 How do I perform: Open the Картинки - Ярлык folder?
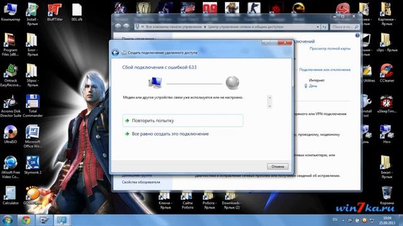(387, 14)
